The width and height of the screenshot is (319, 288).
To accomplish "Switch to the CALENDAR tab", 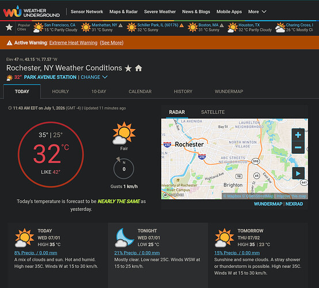I will [x=140, y=92].
